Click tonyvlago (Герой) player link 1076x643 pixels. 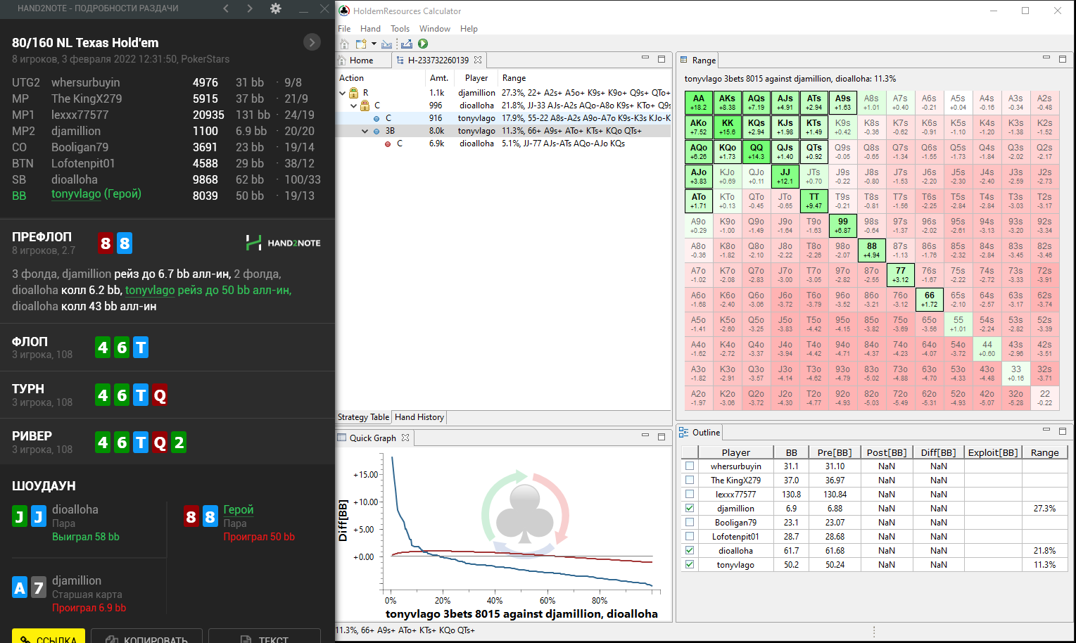click(x=96, y=193)
